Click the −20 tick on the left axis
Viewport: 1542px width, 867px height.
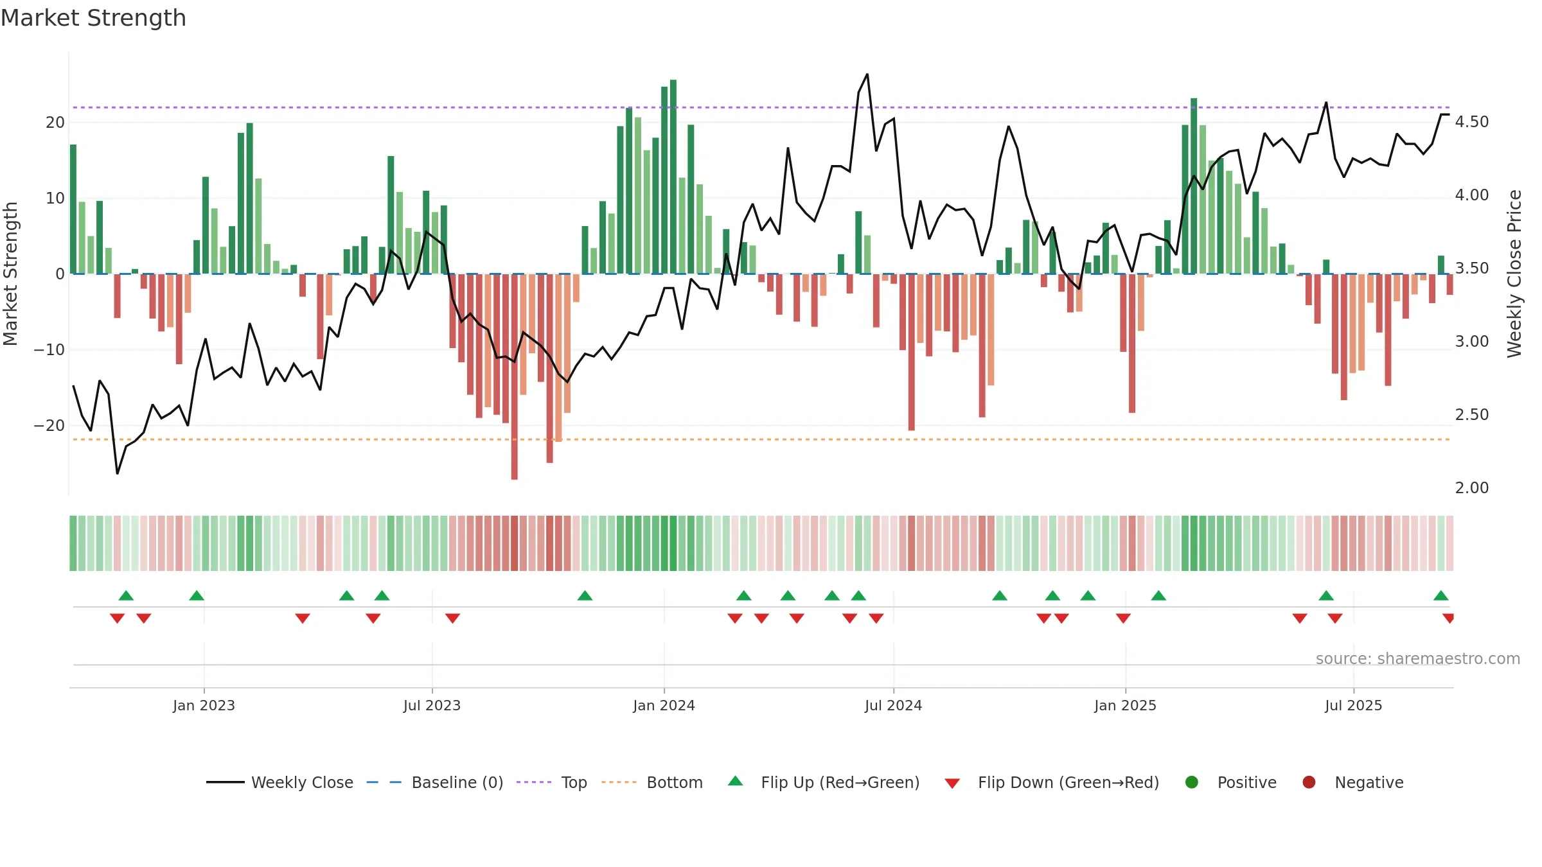(49, 425)
